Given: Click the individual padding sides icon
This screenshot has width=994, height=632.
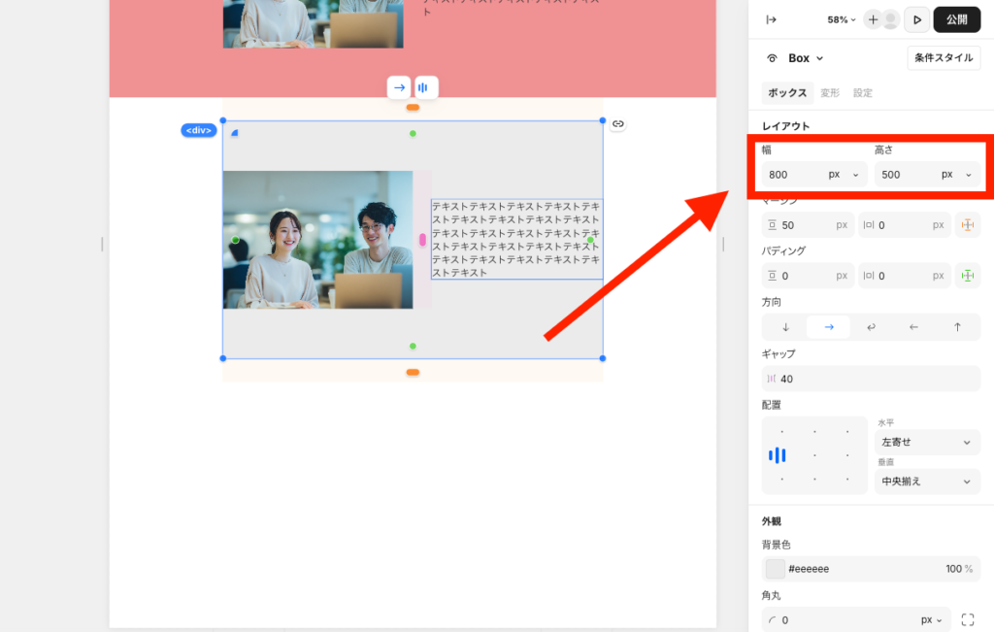Looking at the screenshot, I should pos(967,276).
